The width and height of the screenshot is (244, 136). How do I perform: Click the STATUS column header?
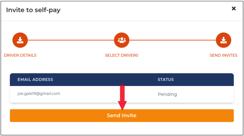pyautogui.click(x=166, y=80)
